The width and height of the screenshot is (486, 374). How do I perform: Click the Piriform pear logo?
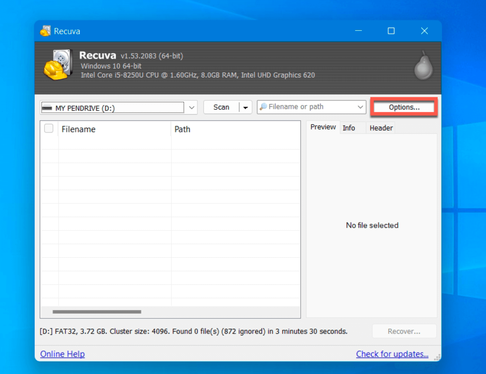coord(424,65)
